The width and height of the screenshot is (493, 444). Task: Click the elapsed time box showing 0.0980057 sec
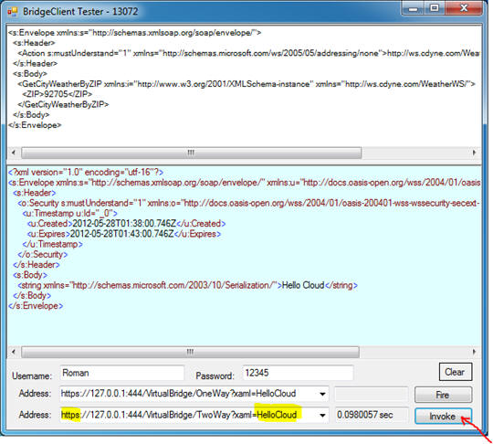(x=372, y=415)
